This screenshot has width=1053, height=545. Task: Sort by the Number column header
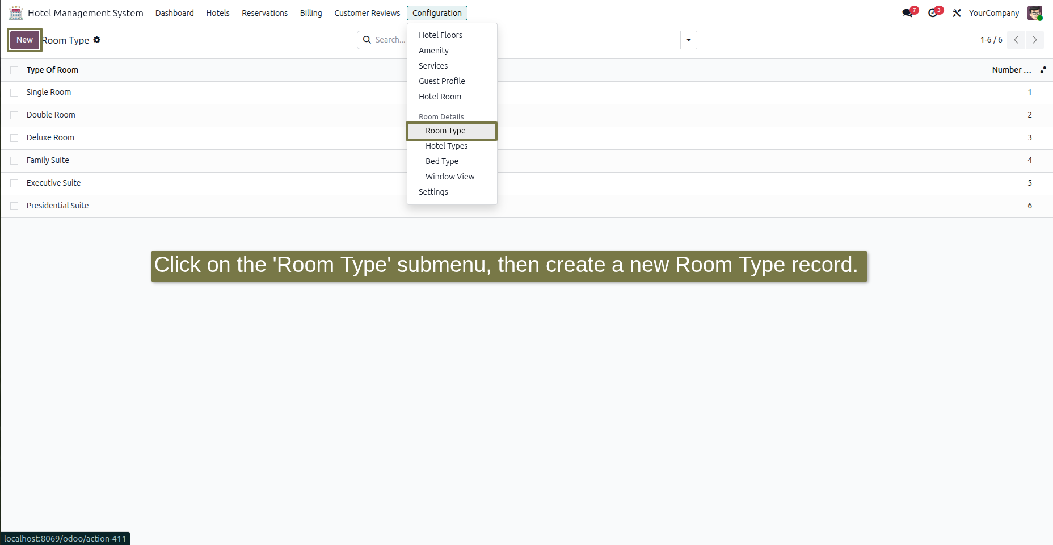(x=1012, y=70)
